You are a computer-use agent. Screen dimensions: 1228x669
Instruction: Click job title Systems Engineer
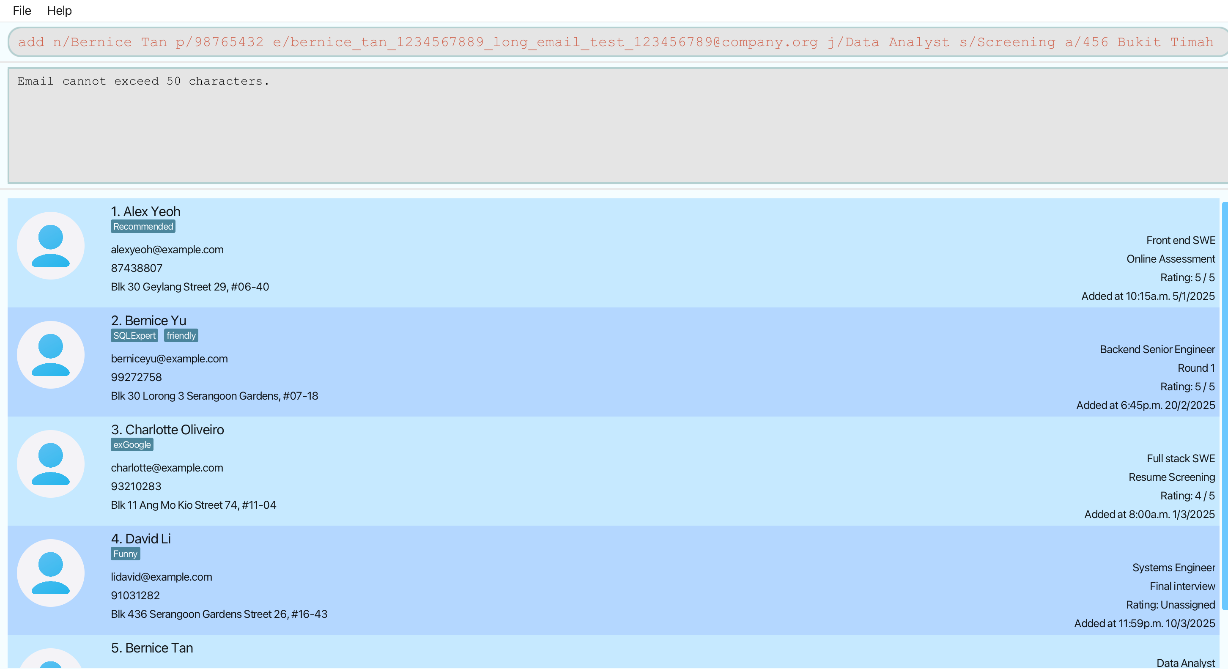pyautogui.click(x=1173, y=568)
